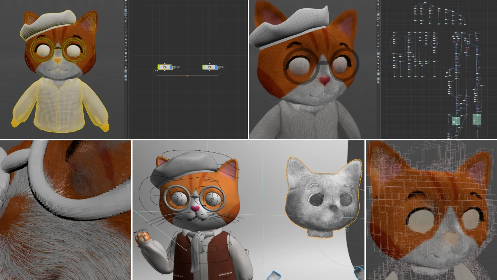Image resolution: width=497 pixels, height=280 pixels.
Task: Select the right green subnet box
Action: point(477,119)
